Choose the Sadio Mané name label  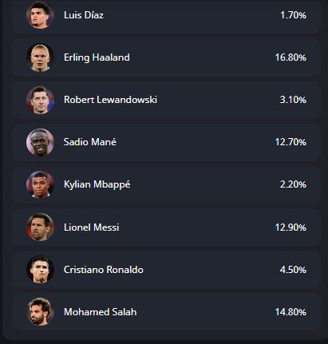(90, 142)
